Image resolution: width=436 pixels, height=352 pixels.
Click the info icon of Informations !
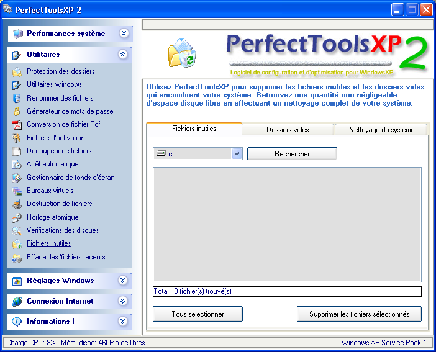(x=17, y=322)
